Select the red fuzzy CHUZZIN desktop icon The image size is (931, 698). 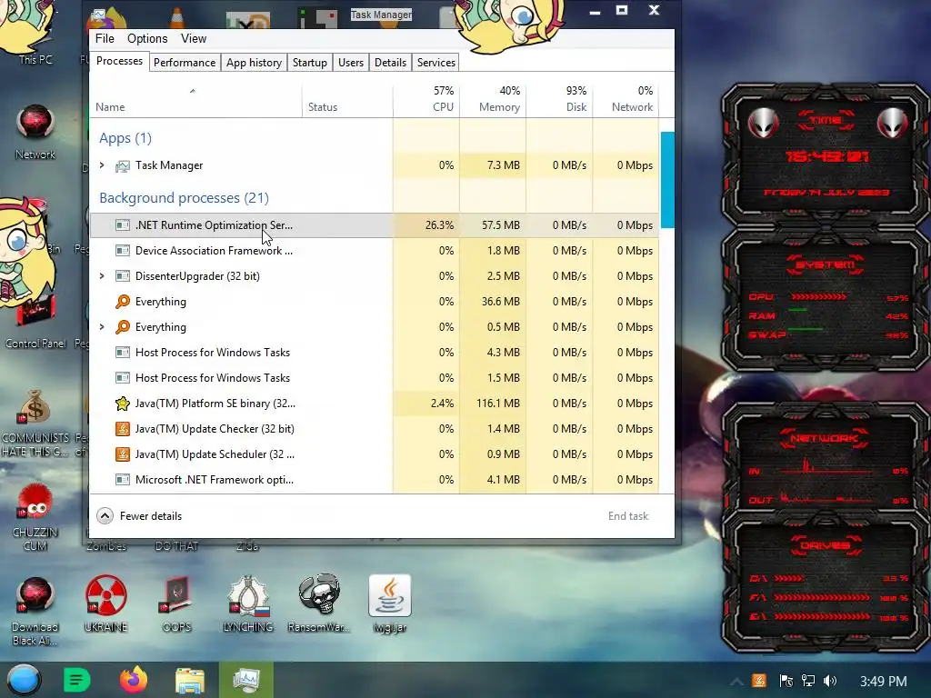[35, 516]
